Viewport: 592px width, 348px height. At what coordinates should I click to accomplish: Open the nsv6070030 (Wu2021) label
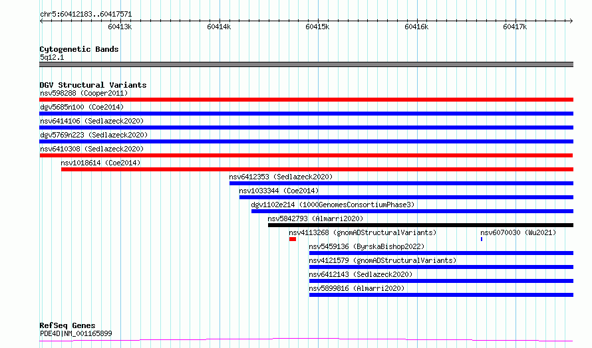518,232
